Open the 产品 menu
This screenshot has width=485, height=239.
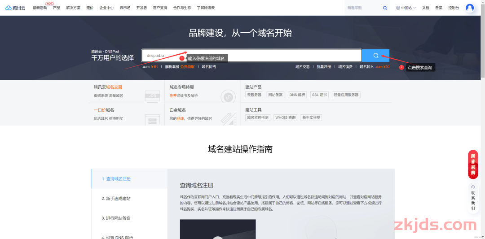pyautogui.click(x=56, y=8)
